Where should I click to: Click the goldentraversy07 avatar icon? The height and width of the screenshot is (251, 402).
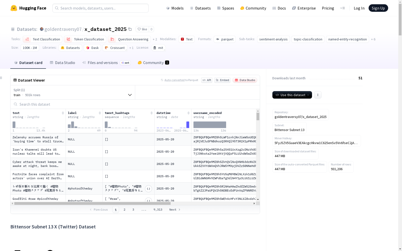[42, 29]
